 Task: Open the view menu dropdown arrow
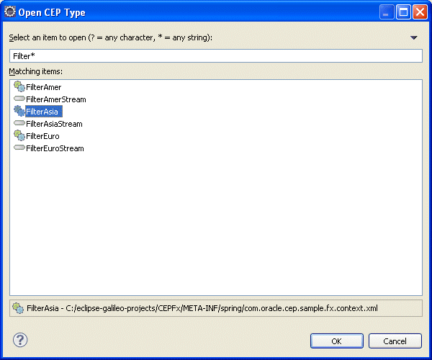[x=413, y=37]
